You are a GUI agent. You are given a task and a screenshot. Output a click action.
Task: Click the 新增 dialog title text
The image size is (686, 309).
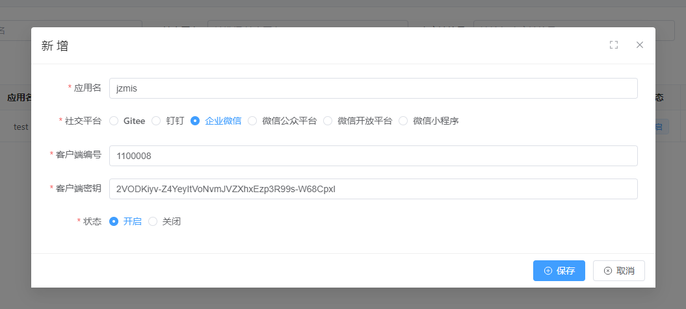coord(55,45)
